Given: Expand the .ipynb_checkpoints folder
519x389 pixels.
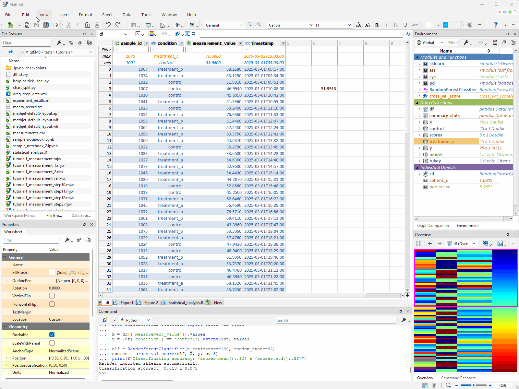Looking at the screenshot, I should pos(3,68).
